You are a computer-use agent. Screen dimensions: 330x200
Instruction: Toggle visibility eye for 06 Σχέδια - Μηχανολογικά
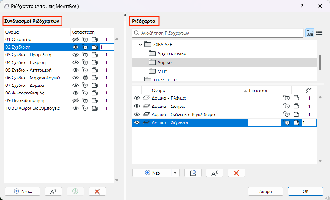[76, 78]
